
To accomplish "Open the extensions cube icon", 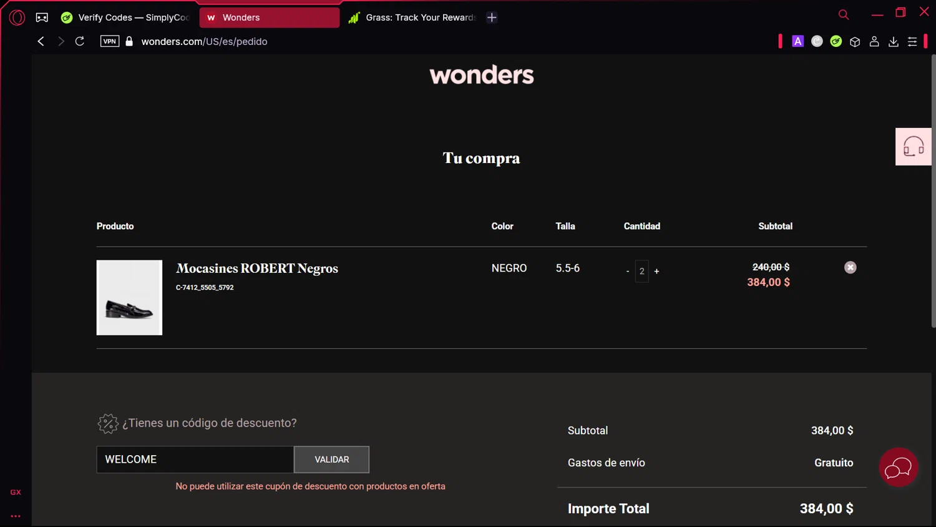I will [855, 41].
